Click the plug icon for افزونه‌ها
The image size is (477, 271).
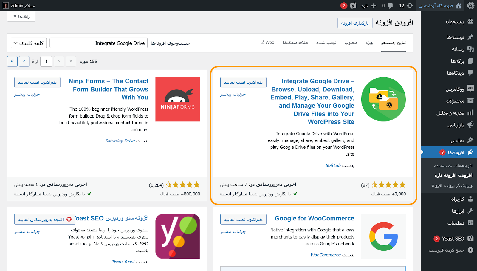tap(470, 152)
